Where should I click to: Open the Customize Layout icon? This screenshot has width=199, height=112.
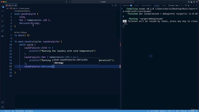click(x=197, y=2)
